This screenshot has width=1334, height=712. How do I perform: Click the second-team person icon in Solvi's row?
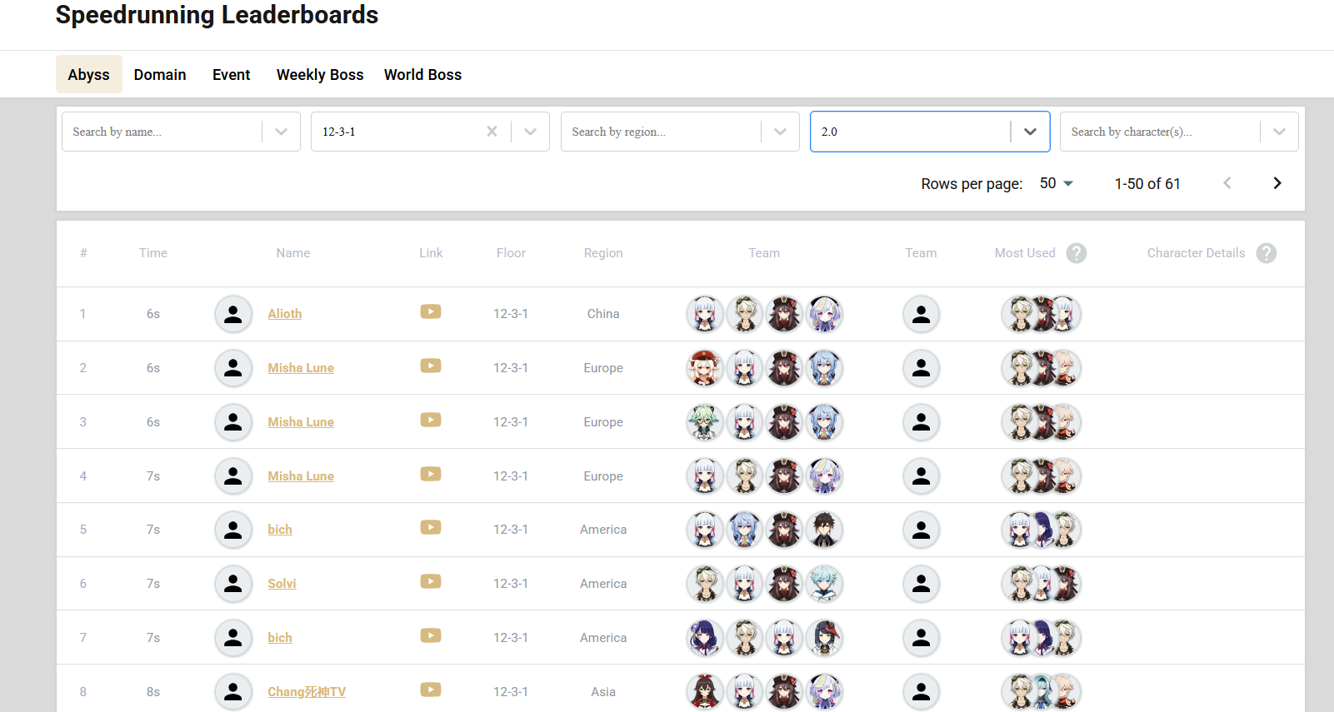(x=922, y=584)
